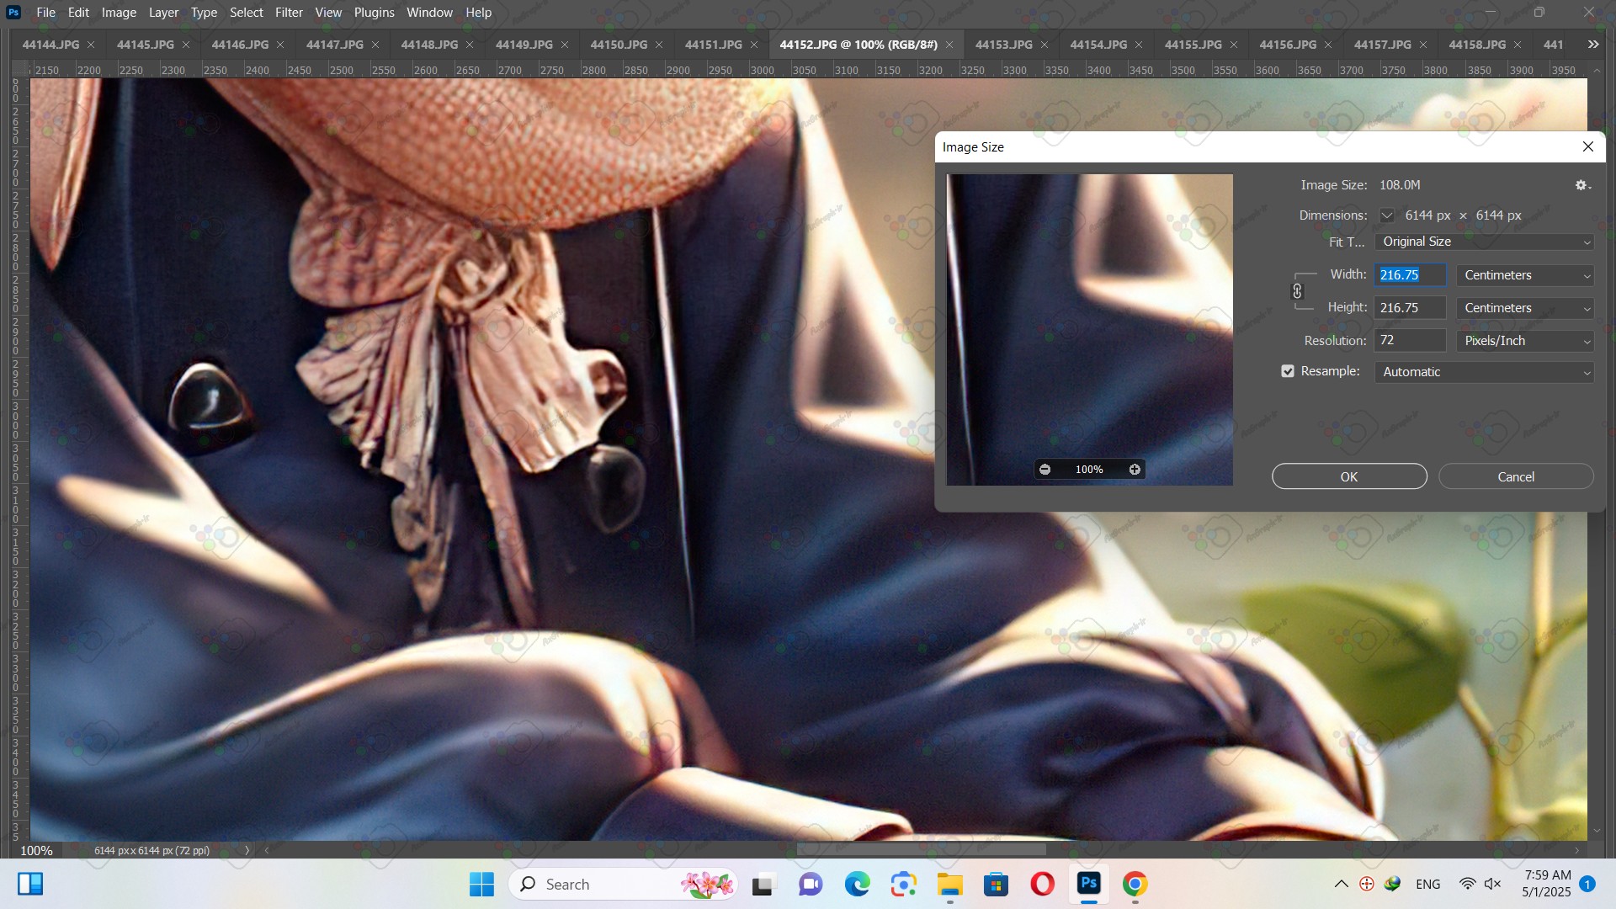The height and width of the screenshot is (909, 1616).
Task: Click OK in Image Size dialog
Action: (1349, 476)
